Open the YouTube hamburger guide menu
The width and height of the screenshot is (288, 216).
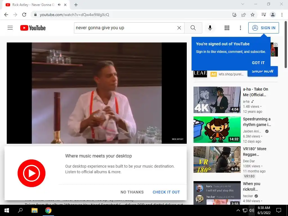10,28
